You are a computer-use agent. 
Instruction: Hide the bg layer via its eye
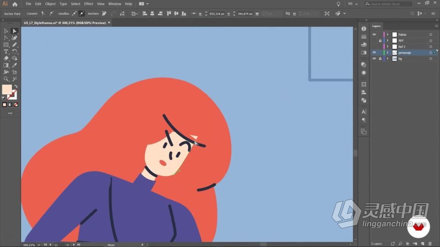[x=374, y=59]
